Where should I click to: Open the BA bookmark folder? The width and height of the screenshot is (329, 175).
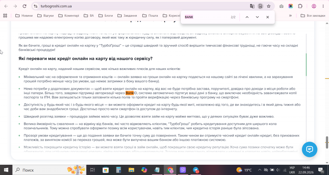(89, 15)
